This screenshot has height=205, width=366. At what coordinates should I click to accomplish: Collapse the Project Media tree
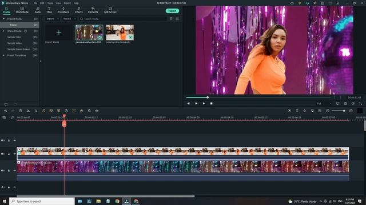point(3,19)
